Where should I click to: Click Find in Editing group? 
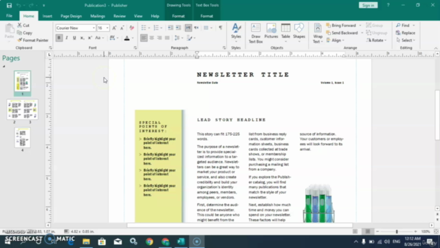403,25
